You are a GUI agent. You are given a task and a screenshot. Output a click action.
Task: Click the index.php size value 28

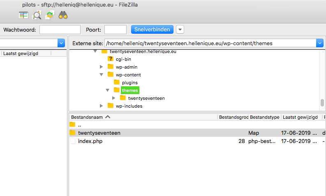click(242, 141)
